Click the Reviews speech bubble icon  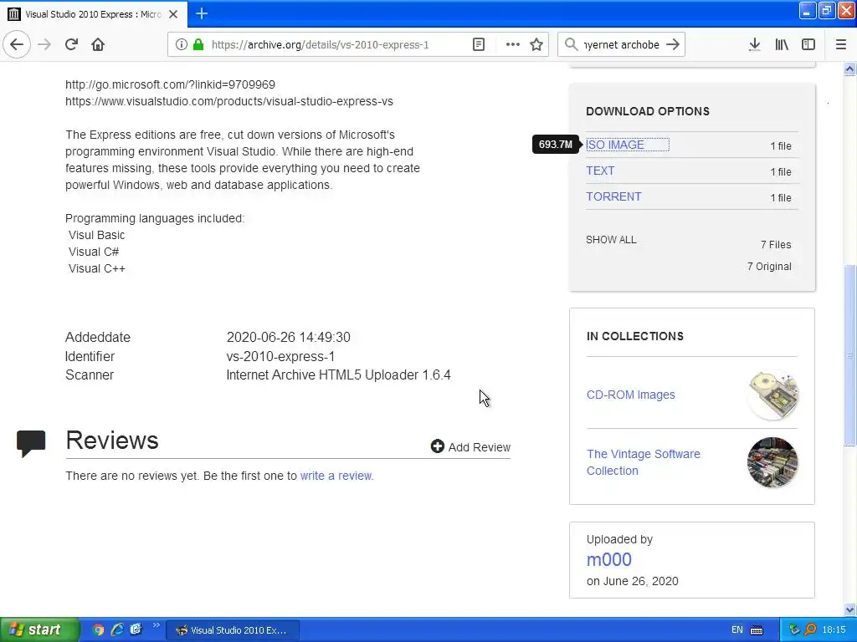tap(31, 443)
